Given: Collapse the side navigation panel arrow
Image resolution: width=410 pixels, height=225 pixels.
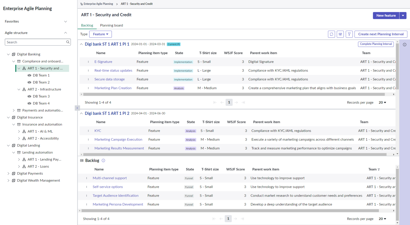Looking at the screenshot, I should click(77, 108).
